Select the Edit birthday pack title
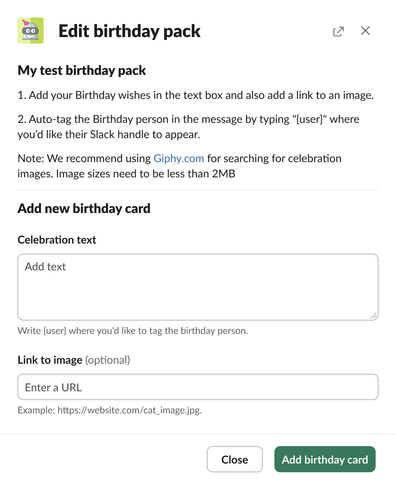396x490 pixels. (130, 31)
